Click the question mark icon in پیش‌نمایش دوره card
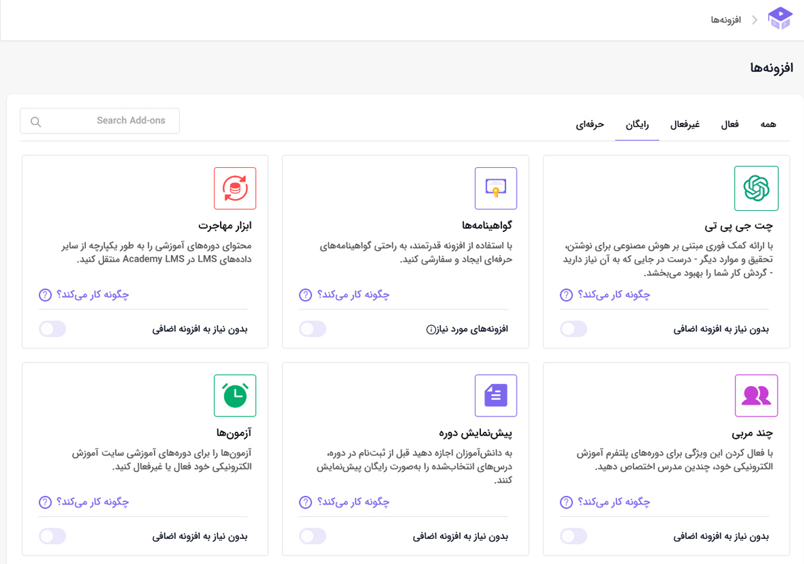Image resolution: width=804 pixels, height=564 pixels. (x=305, y=503)
